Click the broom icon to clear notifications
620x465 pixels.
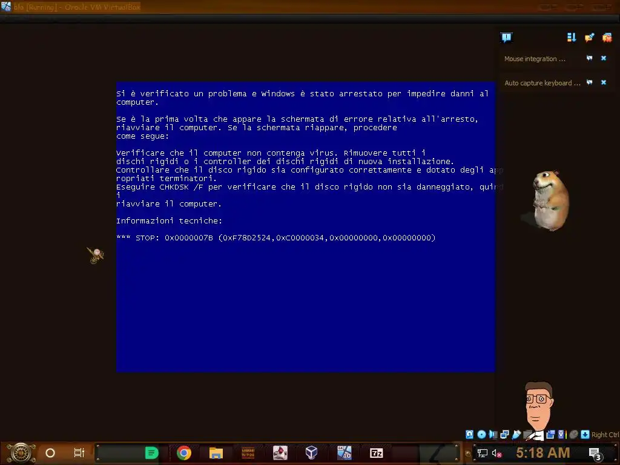pos(589,37)
